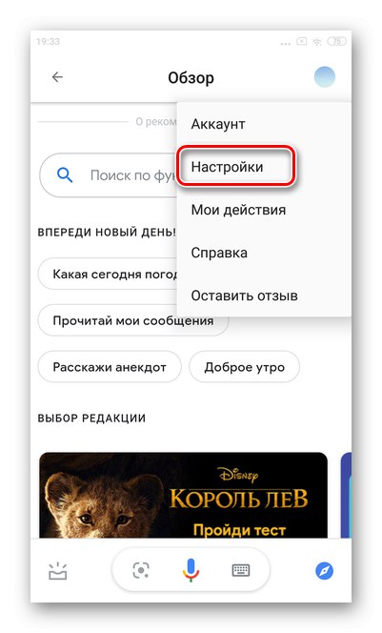This screenshot has height=633, width=382.
Task: Open the profile avatar in the header
Action: 325,76
